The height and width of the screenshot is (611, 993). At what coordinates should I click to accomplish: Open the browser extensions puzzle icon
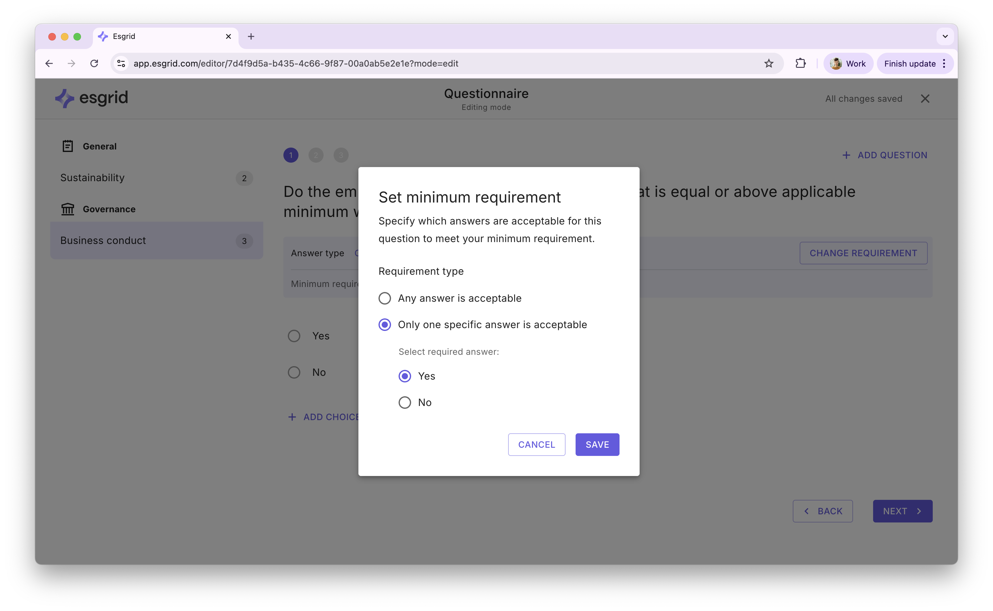[x=800, y=63]
